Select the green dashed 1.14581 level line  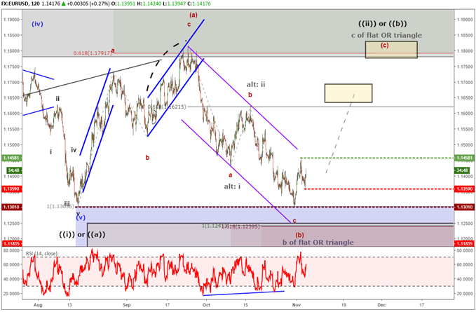[377, 158]
